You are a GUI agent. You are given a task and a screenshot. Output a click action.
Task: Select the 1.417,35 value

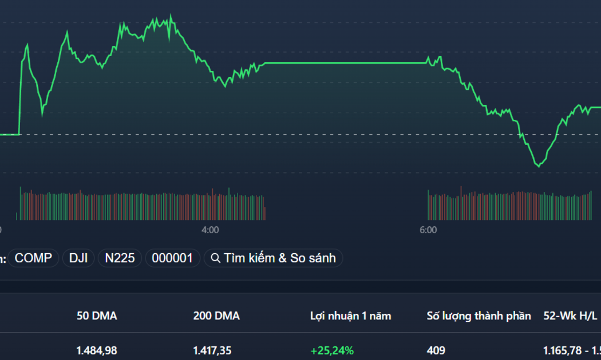(212, 350)
